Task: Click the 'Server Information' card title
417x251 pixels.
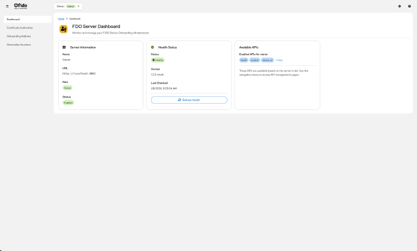Action: click(x=83, y=47)
